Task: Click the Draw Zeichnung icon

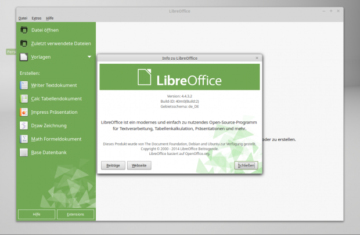Action: [x=24, y=125]
